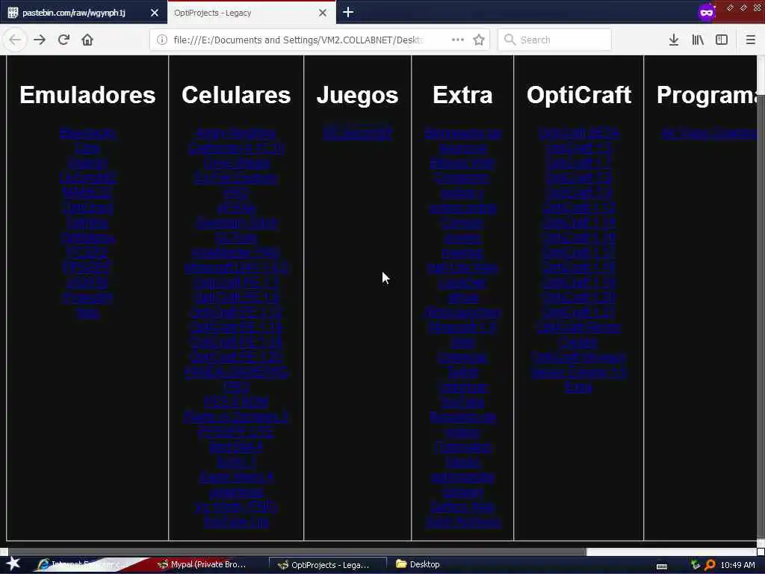The image size is (765, 574).
Task: Open the OptiCraft BETA link
Action: click(x=579, y=133)
